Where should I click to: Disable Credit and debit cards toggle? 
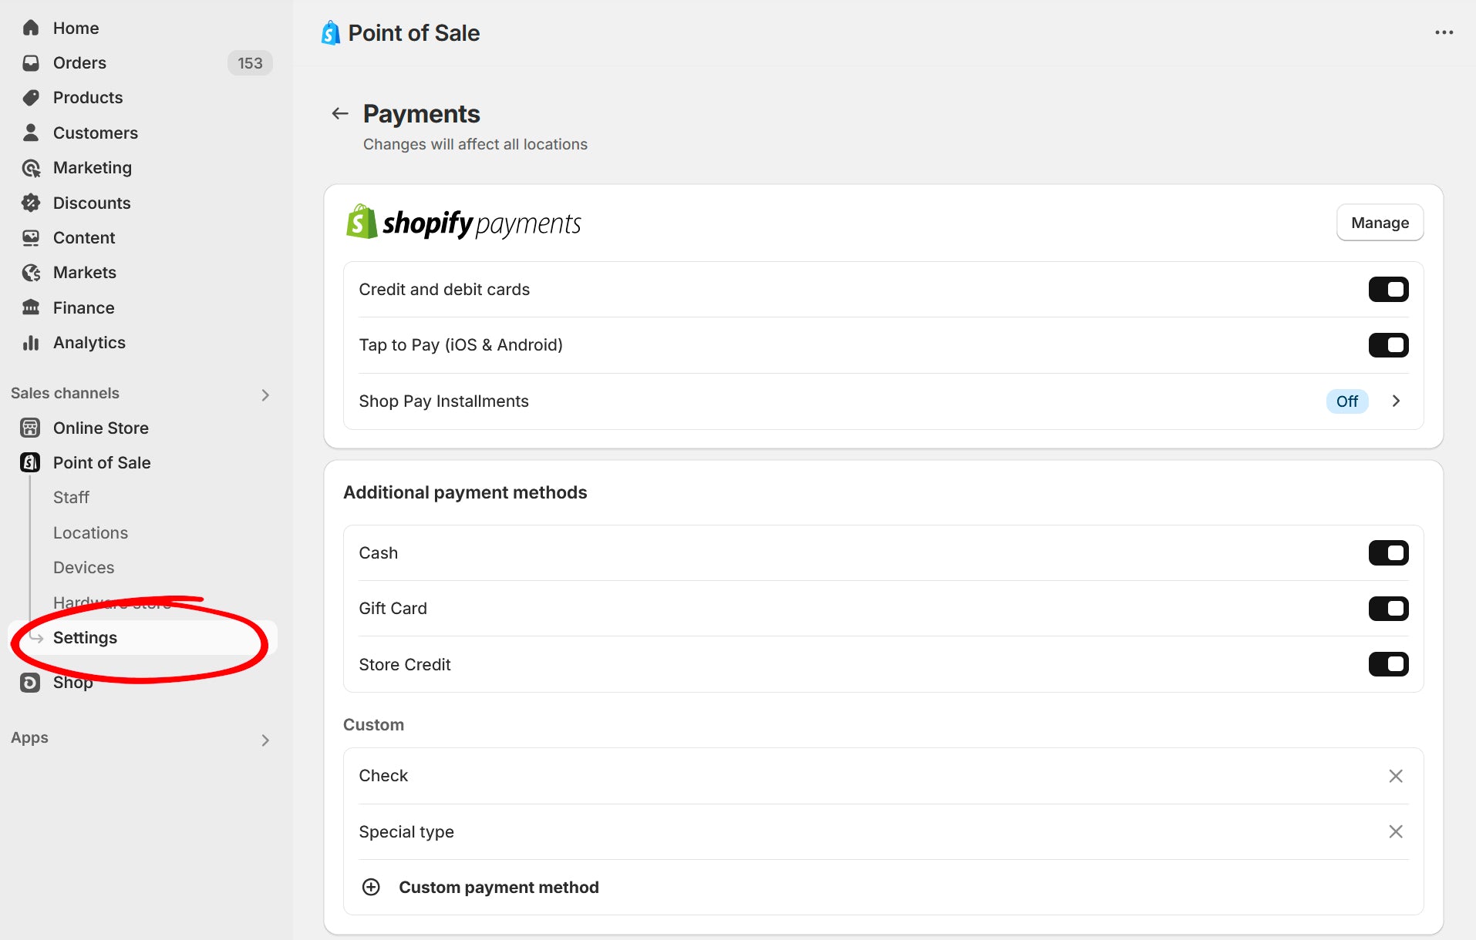tap(1388, 290)
